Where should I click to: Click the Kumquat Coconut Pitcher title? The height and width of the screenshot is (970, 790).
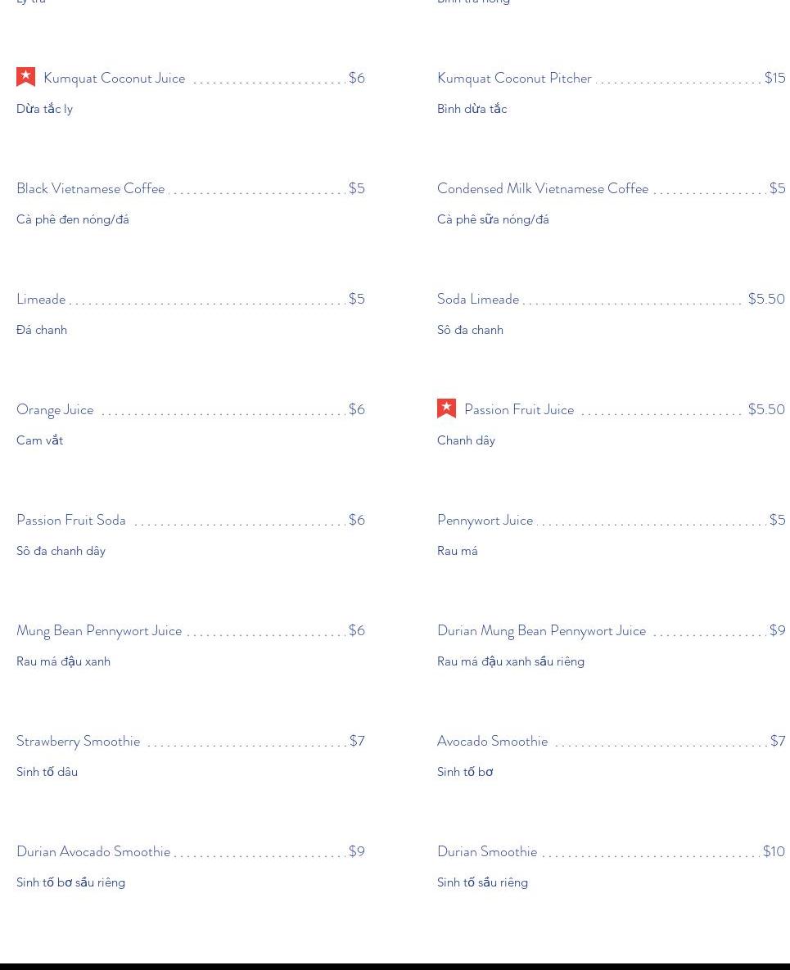point(514,78)
